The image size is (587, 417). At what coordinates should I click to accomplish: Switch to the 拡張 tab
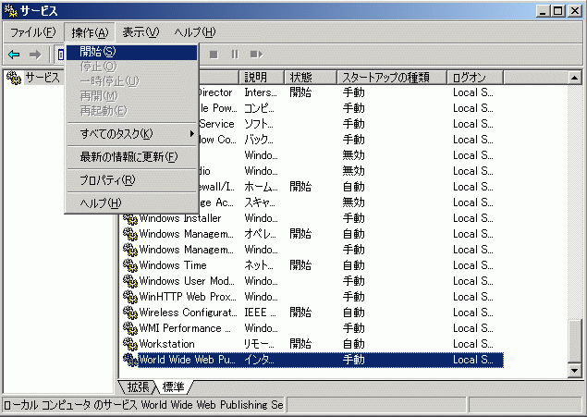[138, 387]
